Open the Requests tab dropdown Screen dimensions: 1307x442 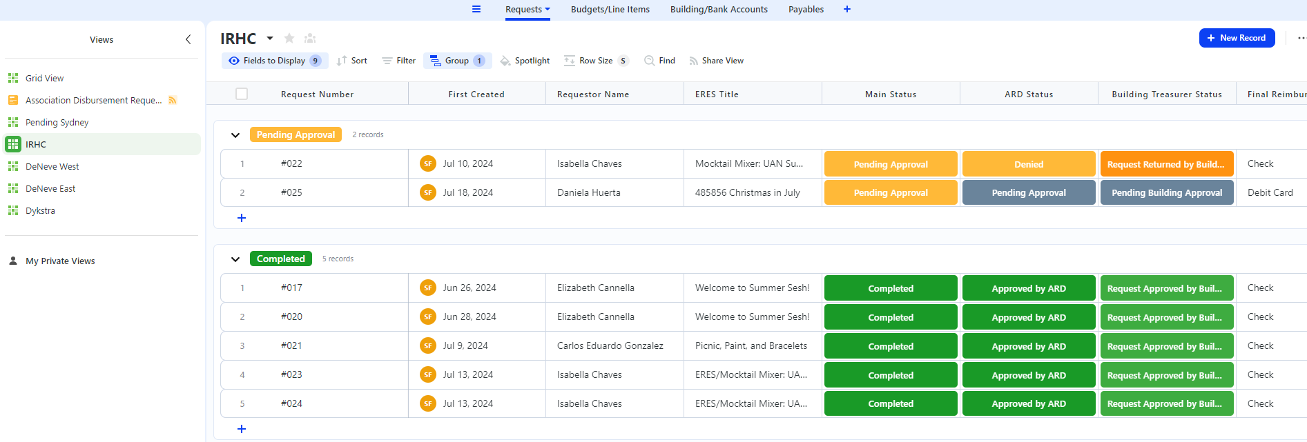click(x=548, y=9)
